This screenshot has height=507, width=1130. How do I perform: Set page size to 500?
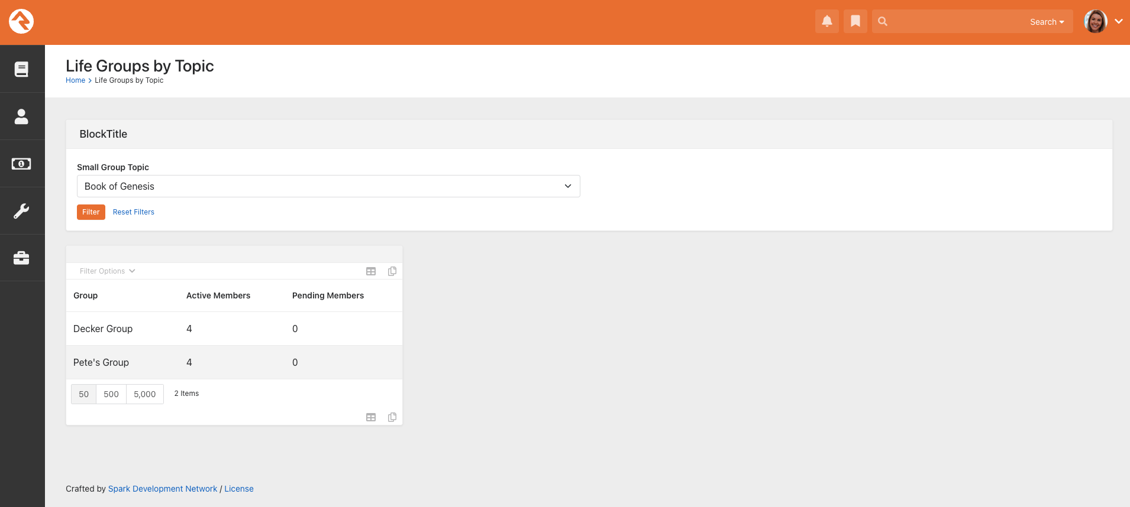pyautogui.click(x=111, y=394)
